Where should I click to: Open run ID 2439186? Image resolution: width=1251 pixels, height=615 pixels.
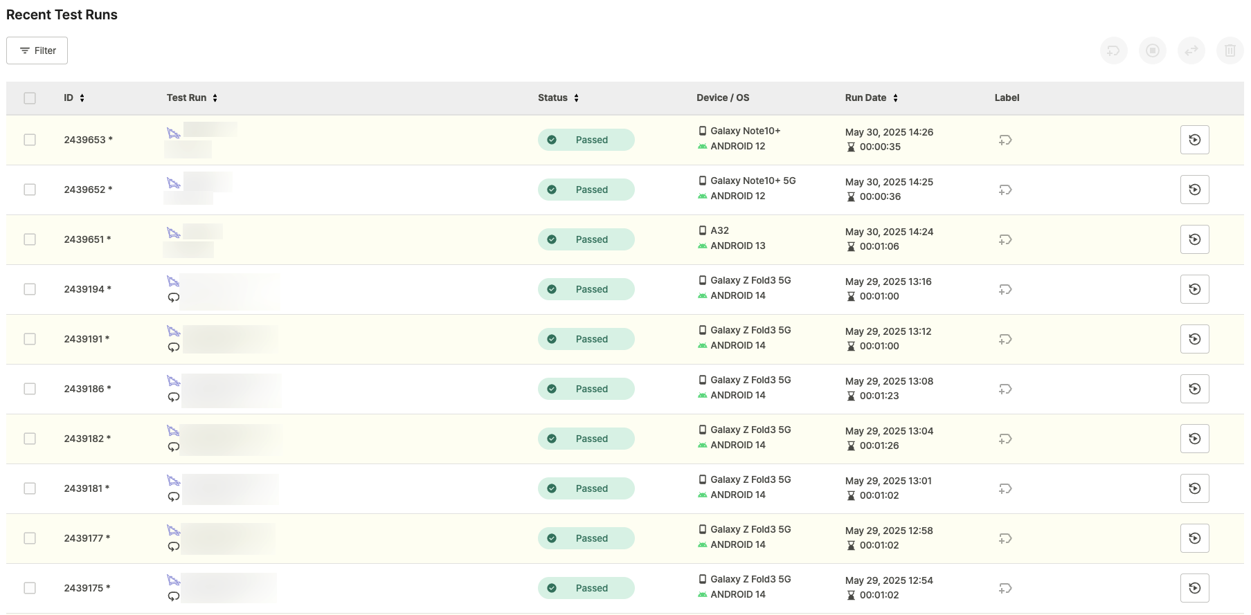pyautogui.click(x=87, y=389)
